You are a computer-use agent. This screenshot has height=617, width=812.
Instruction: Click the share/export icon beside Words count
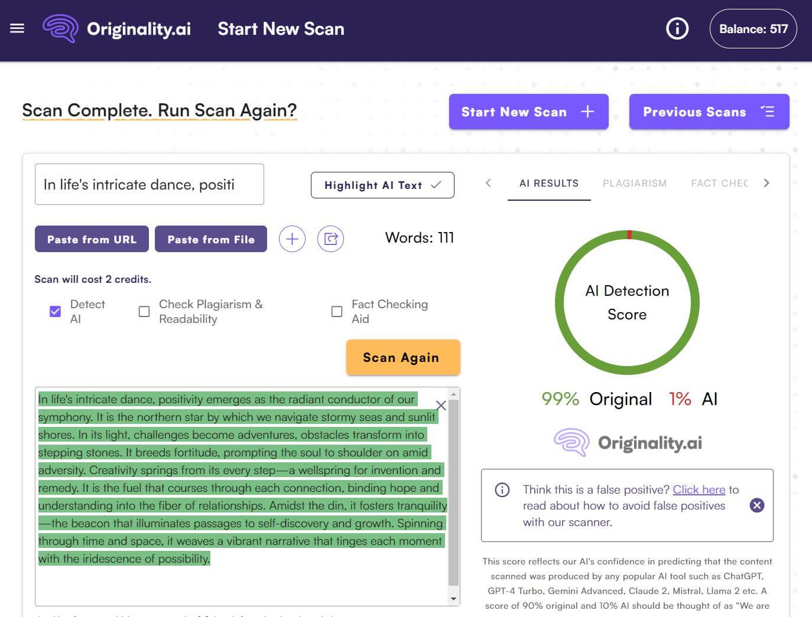coord(330,239)
